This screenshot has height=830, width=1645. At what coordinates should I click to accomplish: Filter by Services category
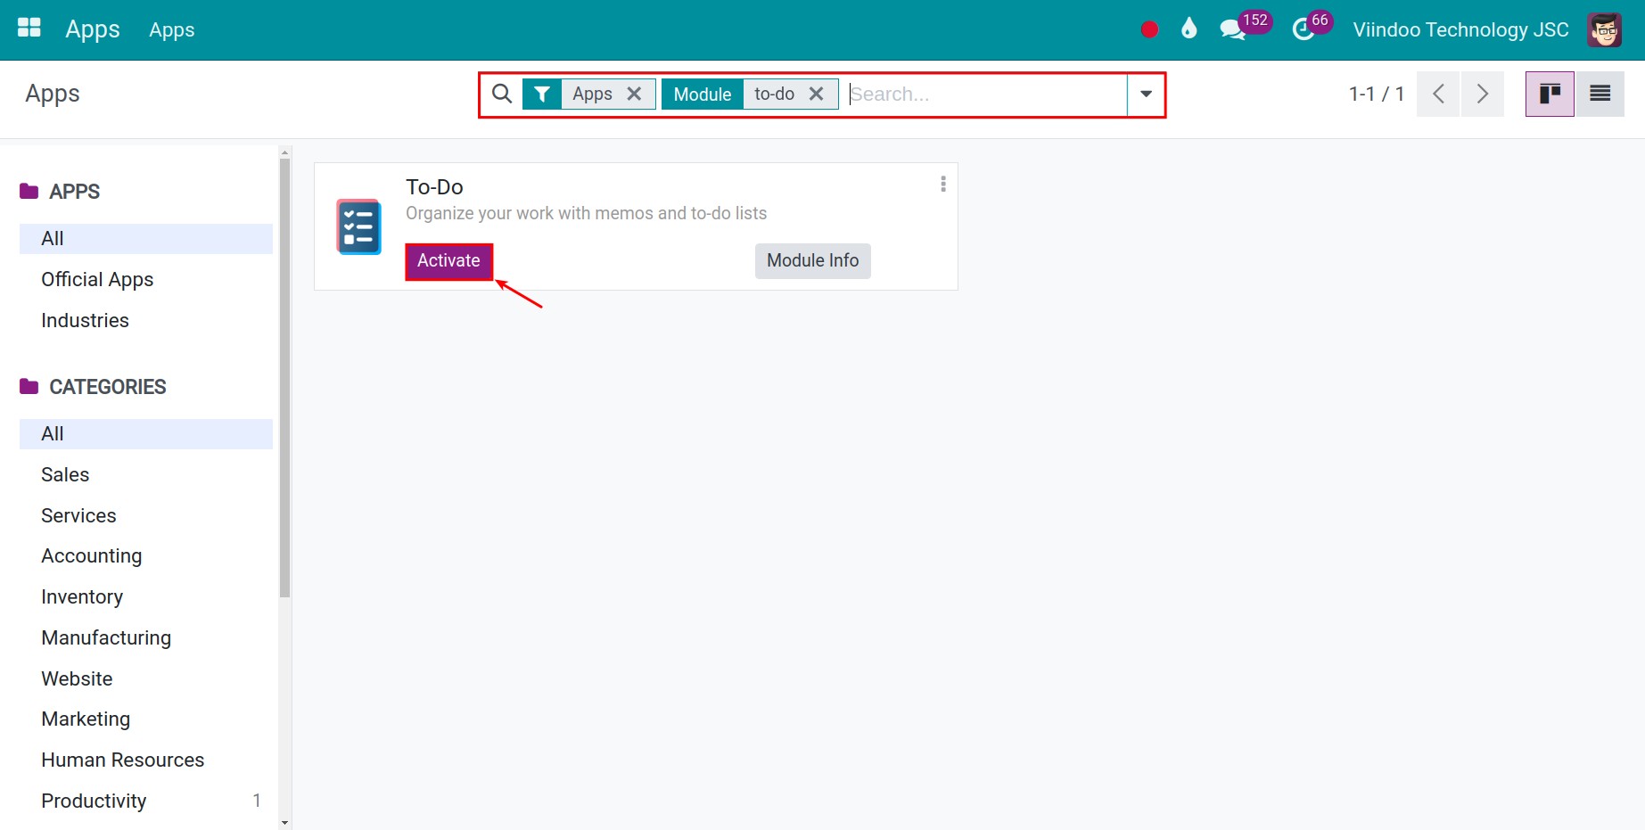[x=146, y=515]
